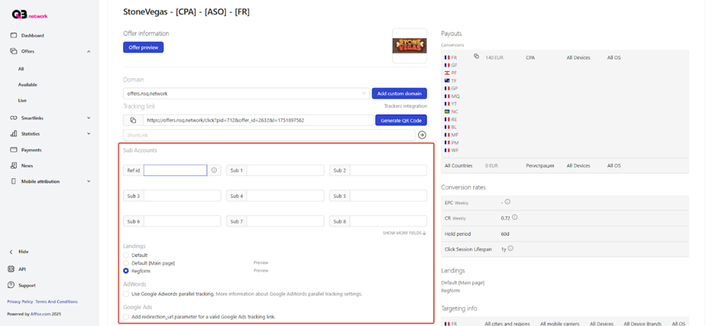This screenshot has height=326, width=713.
Task: Click the Ref id input field
Action: pyautogui.click(x=175, y=171)
